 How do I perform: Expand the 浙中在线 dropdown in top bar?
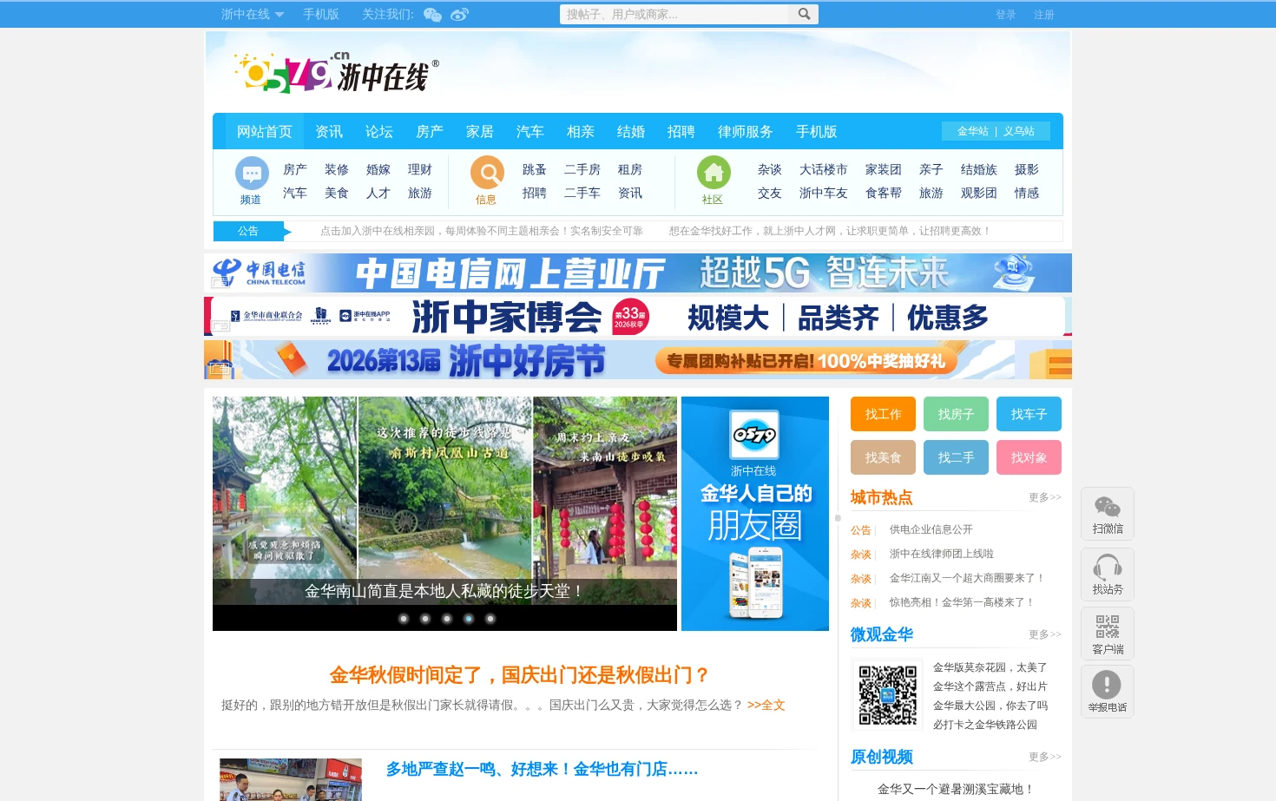point(252,14)
